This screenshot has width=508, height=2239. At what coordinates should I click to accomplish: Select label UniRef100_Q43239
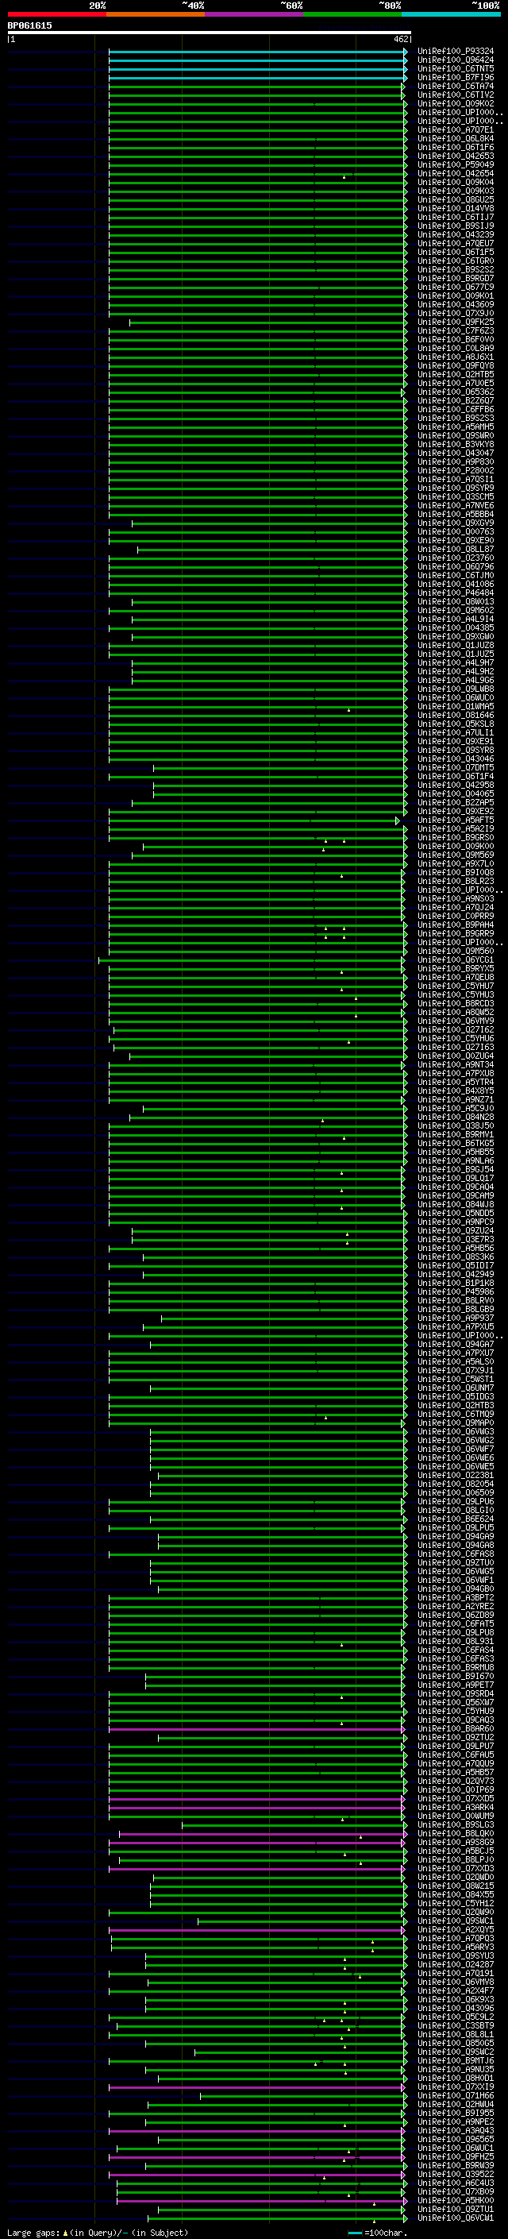point(456,234)
